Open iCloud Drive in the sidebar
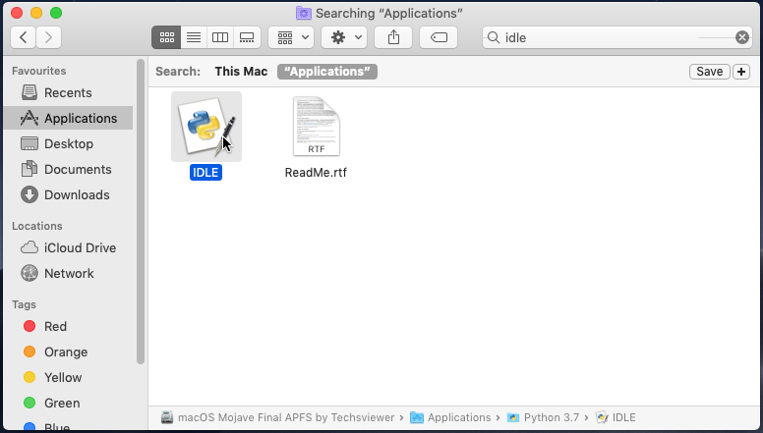The image size is (763, 433). coord(68,247)
